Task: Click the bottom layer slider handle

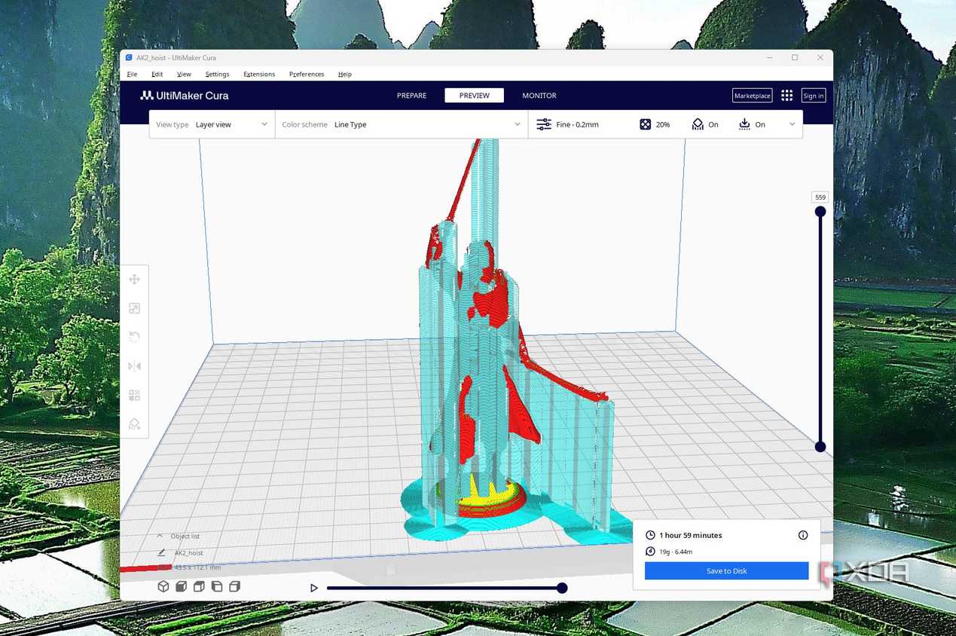Action: pyautogui.click(x=820, y=447)
